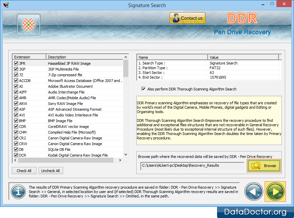Uncheck the CRW extension checkbox
Image resolution: width=294 pixels, height=218 pixels.
16,143
